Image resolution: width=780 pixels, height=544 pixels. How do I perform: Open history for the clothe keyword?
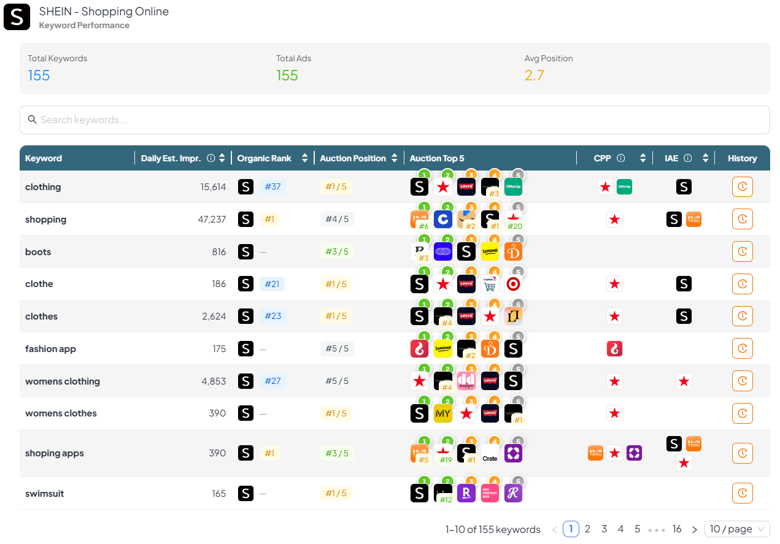742,284
